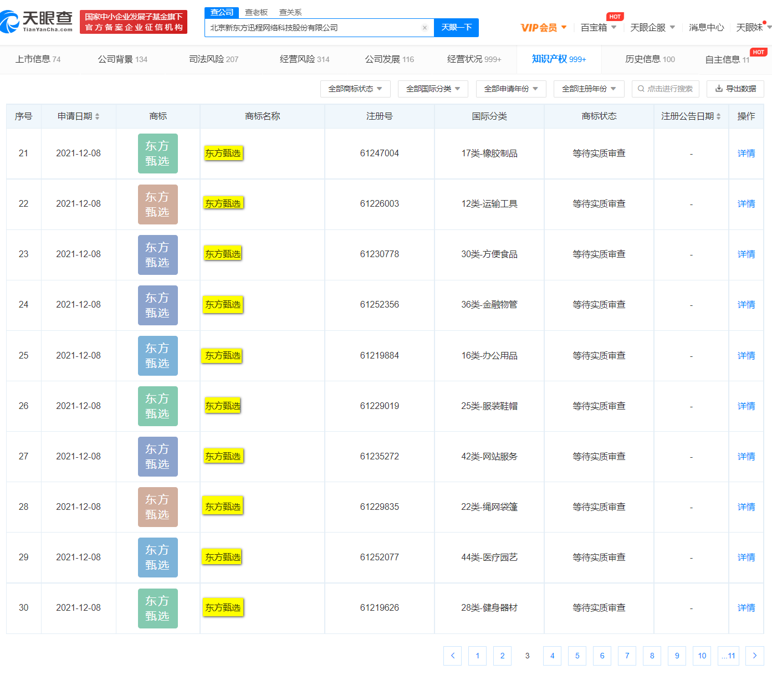
Task: Sort by 注册公告日期 column arrows
Action: tap(719, 116)
